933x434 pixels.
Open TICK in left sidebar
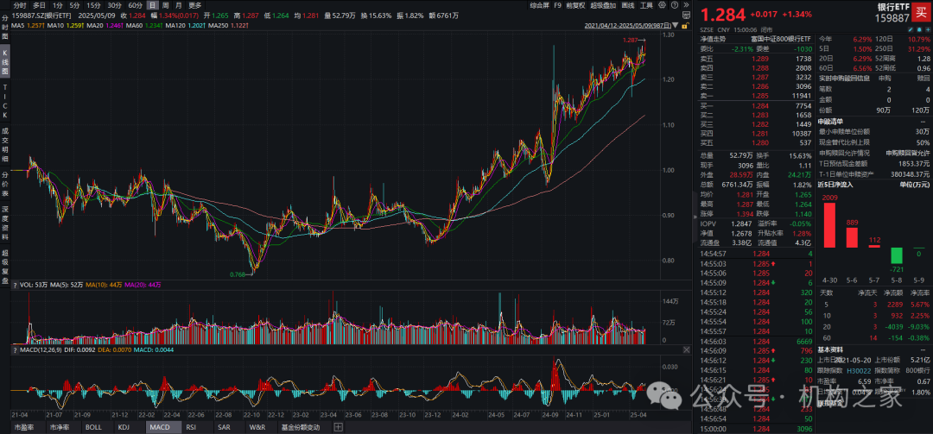tap(5, 101)
